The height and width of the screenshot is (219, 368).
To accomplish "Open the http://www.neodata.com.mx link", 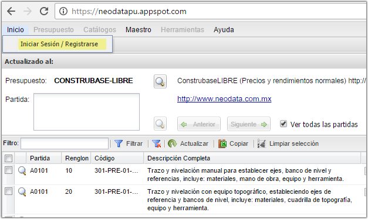I will tap(224, 98).
